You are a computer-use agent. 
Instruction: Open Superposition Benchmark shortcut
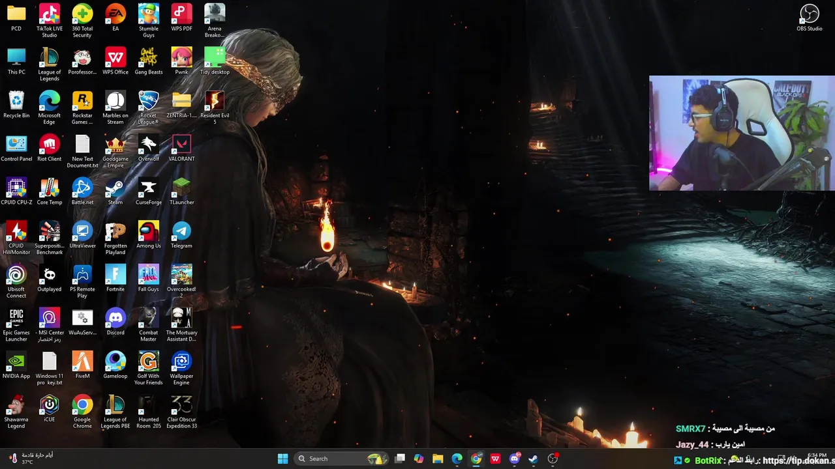(x=50, y=238)
